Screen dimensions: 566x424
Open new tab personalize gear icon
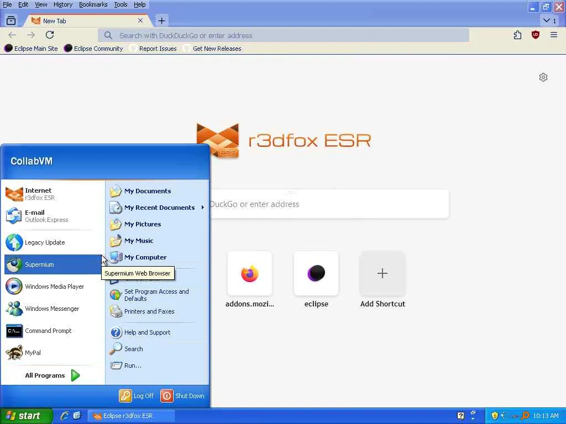[543, 77]
